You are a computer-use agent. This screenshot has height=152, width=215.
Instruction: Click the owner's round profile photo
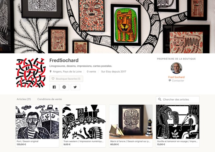pyautogui.click(x=176, y=68)
